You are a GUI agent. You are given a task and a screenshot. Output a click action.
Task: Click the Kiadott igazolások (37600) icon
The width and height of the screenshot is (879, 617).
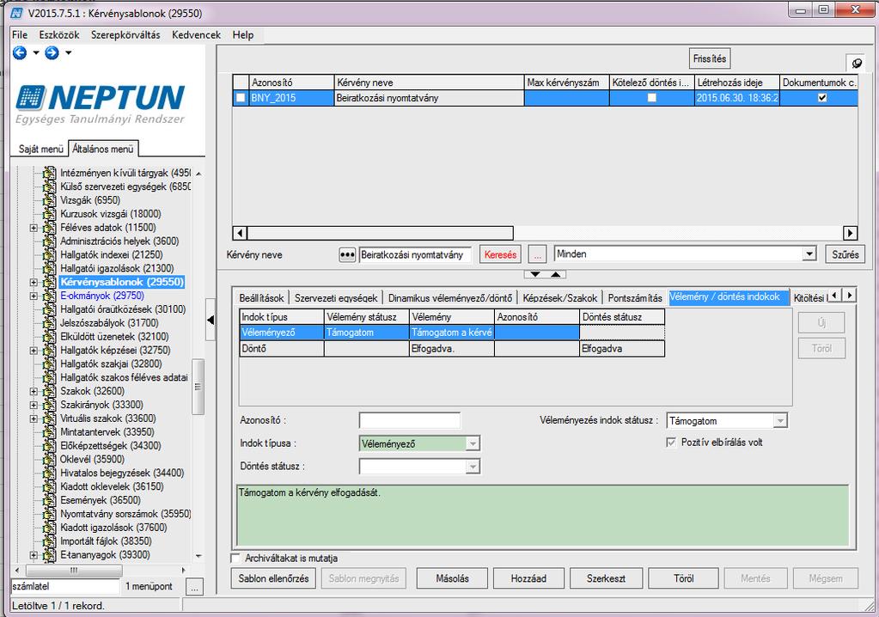coord(50,528)
